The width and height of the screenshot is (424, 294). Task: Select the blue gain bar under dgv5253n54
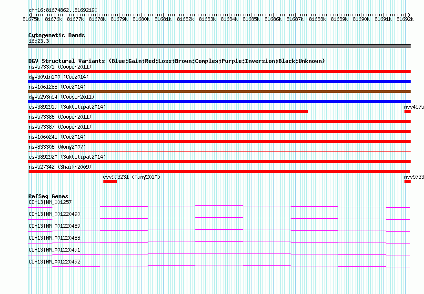(219, 101)
